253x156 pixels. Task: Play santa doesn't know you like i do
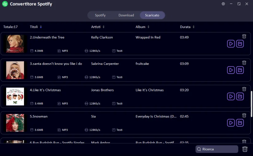click(231, 70)
